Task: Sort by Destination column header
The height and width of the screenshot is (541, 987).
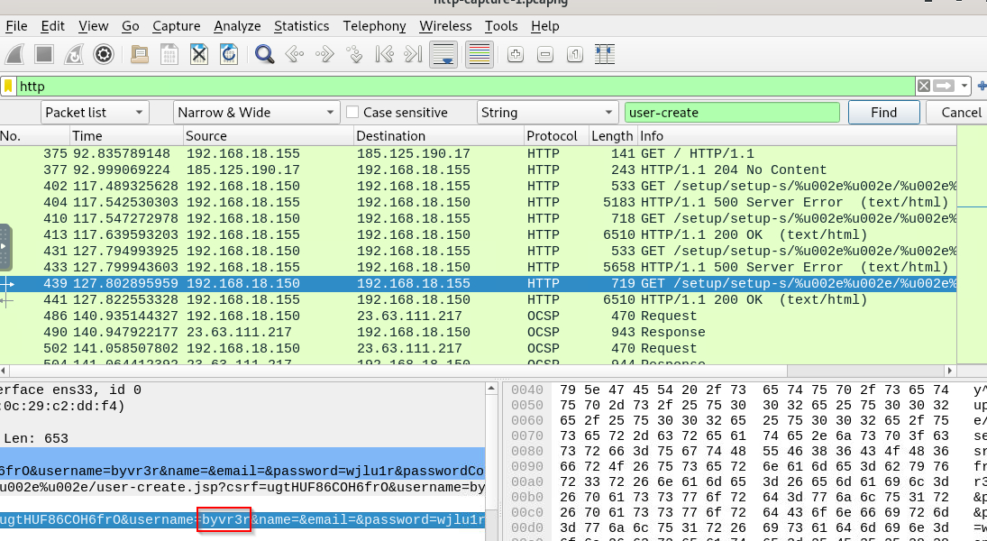Action: tap(439, 136)
